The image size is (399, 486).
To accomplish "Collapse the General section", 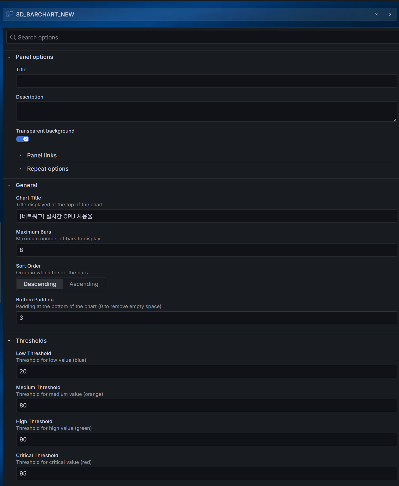I will tap(9, 185).
